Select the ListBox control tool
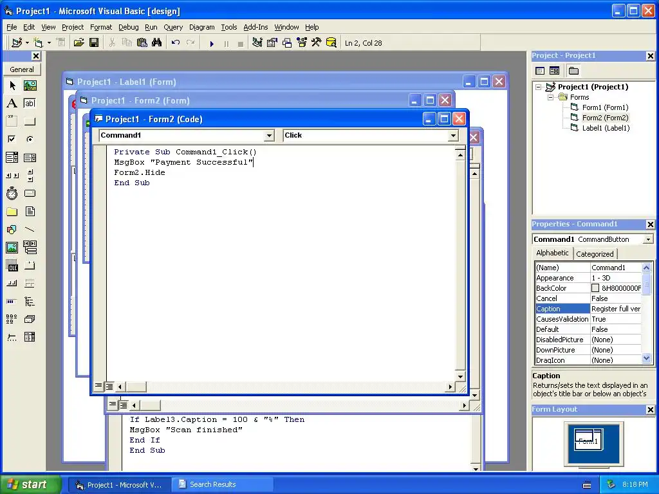Viewport: 659px width, 494px height. (30, 158)
